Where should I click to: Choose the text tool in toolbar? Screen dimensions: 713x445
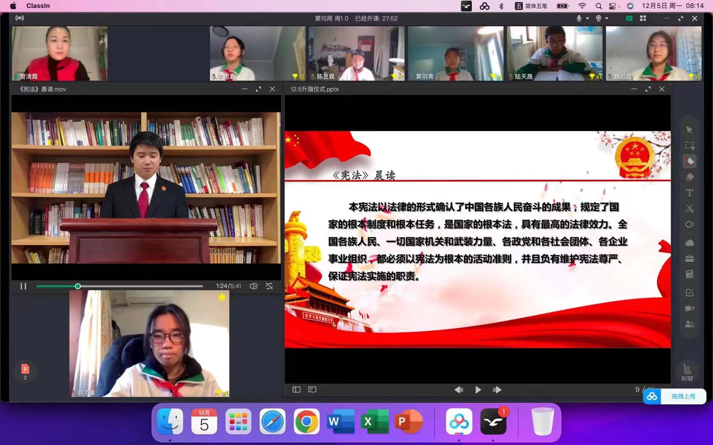(689, 193)
